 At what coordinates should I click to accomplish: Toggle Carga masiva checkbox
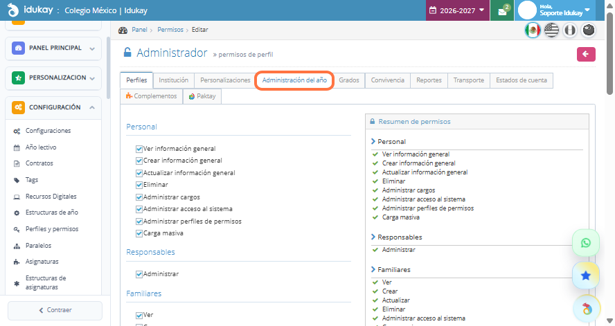pyautogui.click(x=139, y=233)
